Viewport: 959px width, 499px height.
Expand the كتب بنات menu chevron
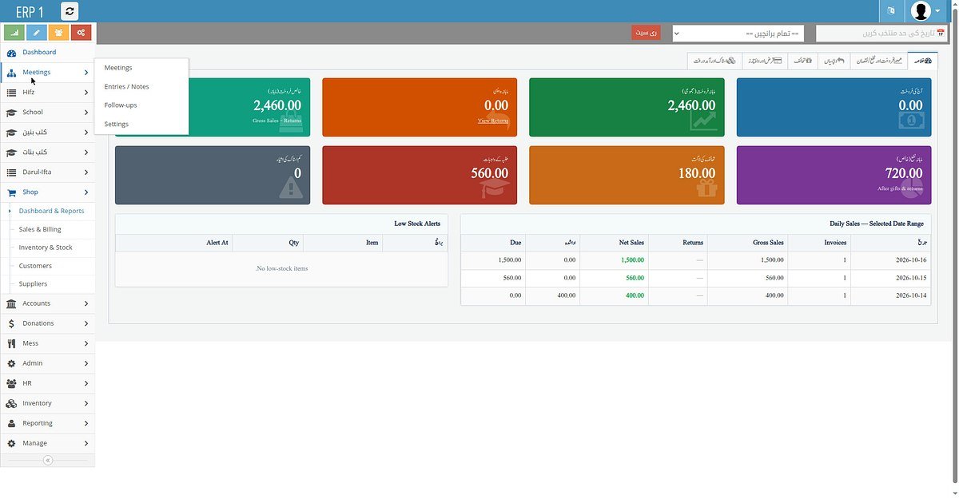click(x=86, y=152)
